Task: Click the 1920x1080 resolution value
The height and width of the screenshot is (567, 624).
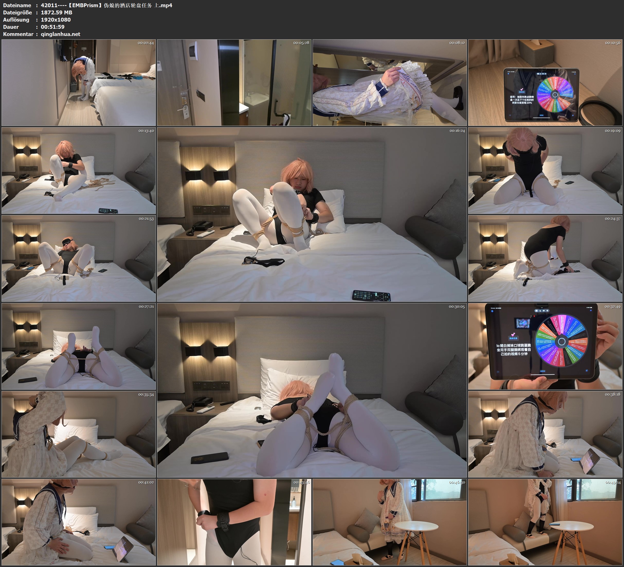Action: click(x=56, y=20)
